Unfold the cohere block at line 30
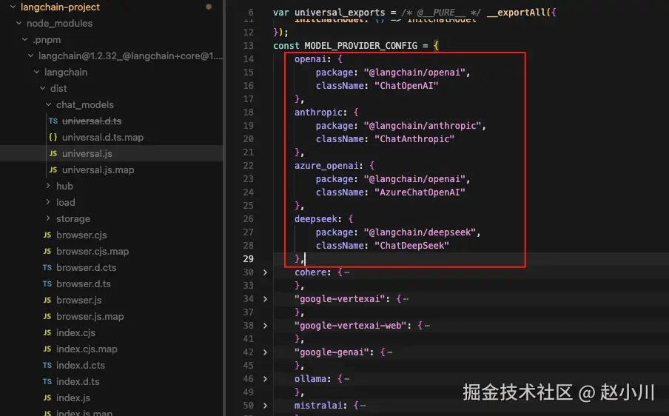 265,272
